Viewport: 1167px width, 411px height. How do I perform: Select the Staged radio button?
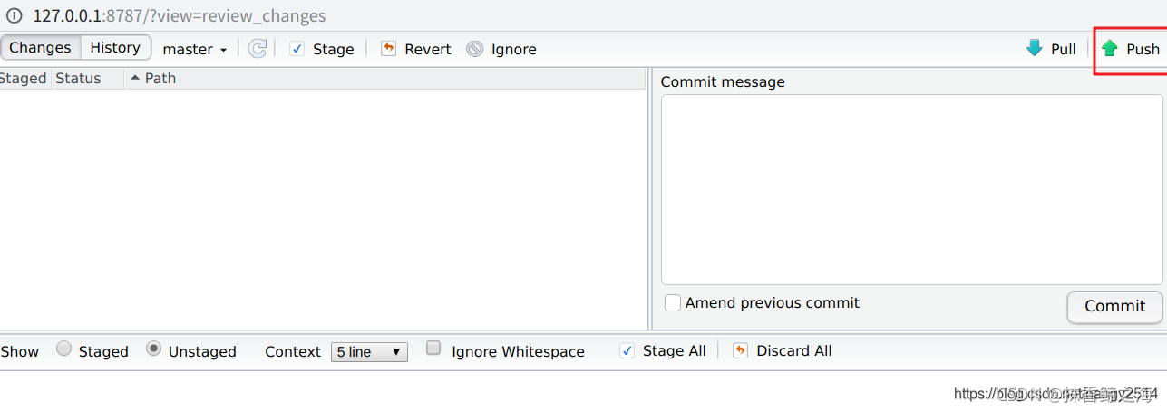(x=63, y=349)
